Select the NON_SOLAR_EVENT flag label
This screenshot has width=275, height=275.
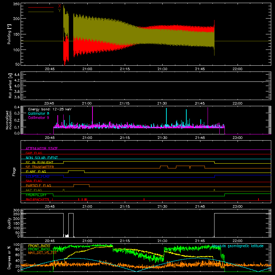click(x=42, y=158)
